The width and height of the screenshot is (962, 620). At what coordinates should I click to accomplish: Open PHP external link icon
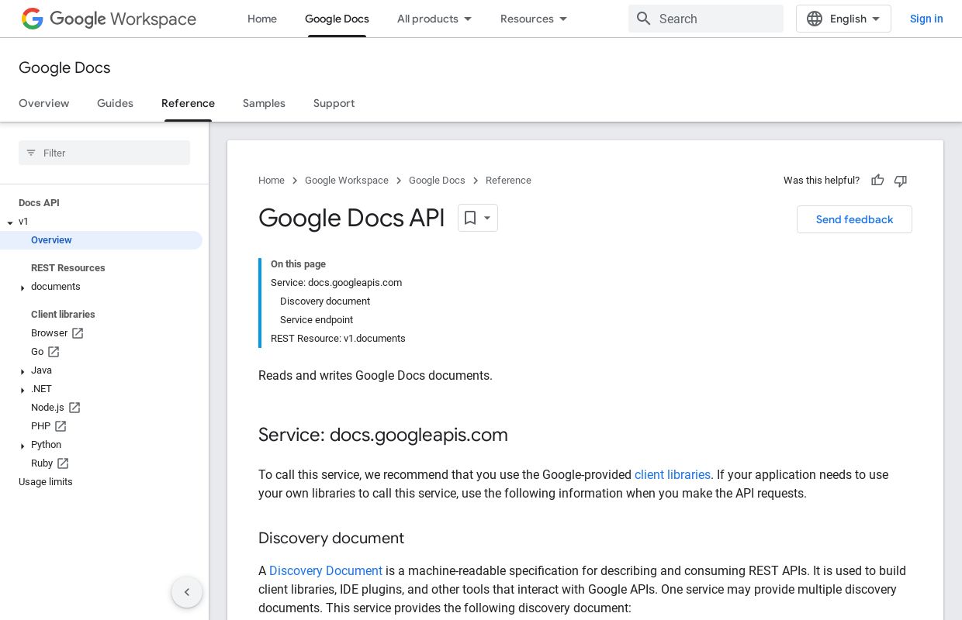point(61,426)
